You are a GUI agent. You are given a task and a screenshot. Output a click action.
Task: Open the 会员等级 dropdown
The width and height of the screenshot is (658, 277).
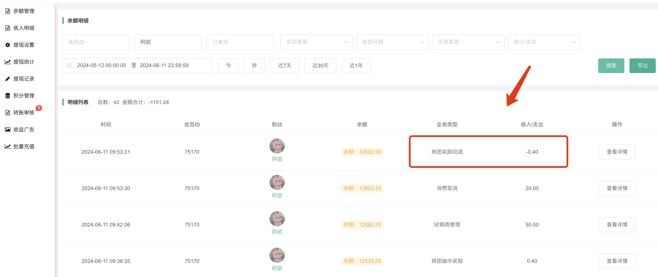316,42
